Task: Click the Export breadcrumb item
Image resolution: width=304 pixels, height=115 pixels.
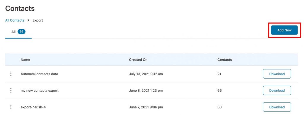Action: click(x=38, y=20)
